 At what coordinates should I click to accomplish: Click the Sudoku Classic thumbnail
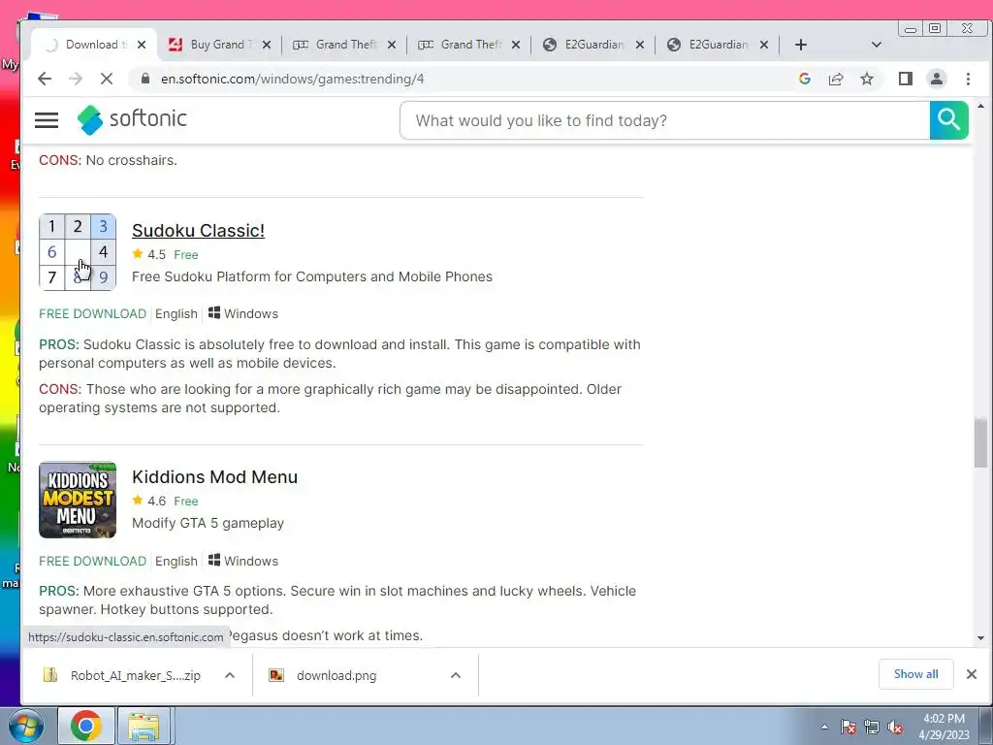(78, 252)
